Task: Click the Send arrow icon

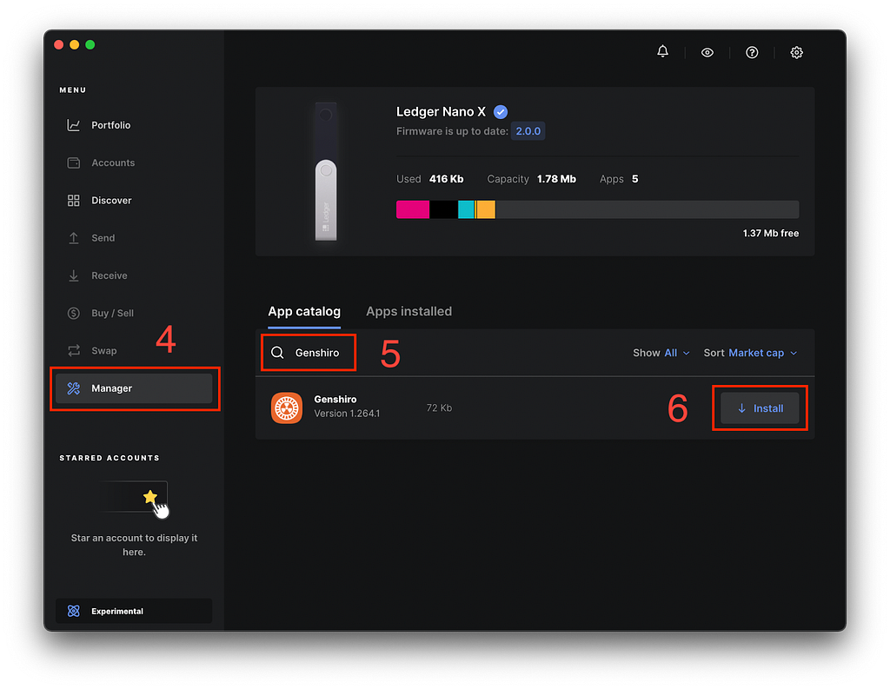Action: [73, 238]
